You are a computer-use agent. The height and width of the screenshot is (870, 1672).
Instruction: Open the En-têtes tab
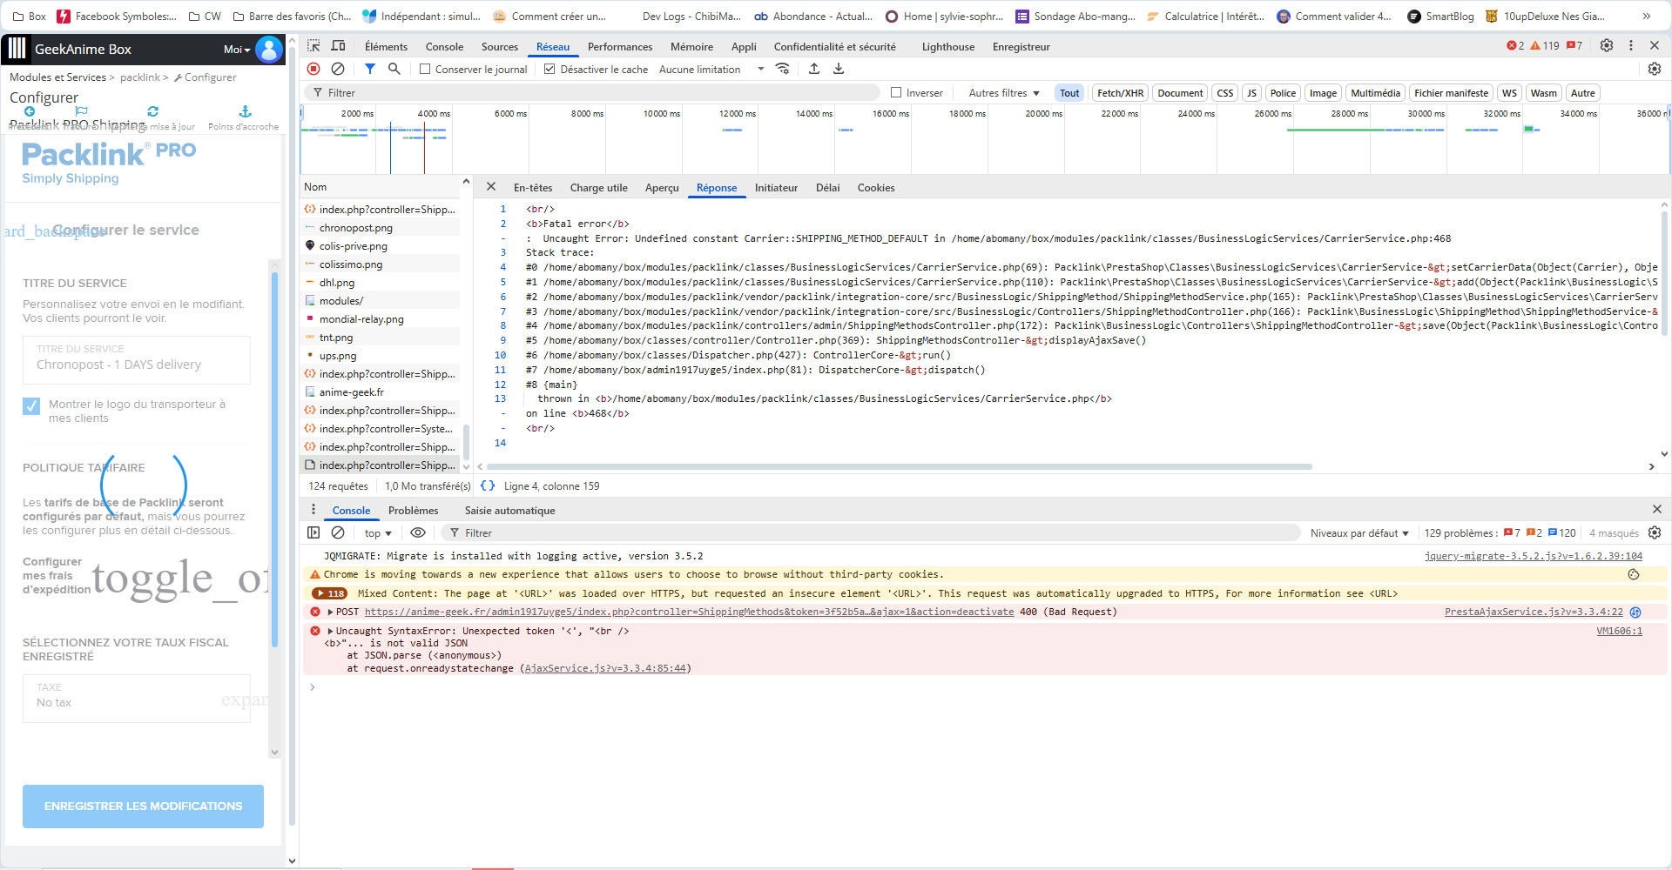[533, 187]
